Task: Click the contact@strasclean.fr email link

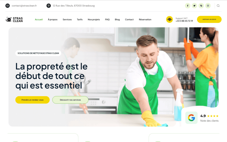Action: click(x=24, y=6)
